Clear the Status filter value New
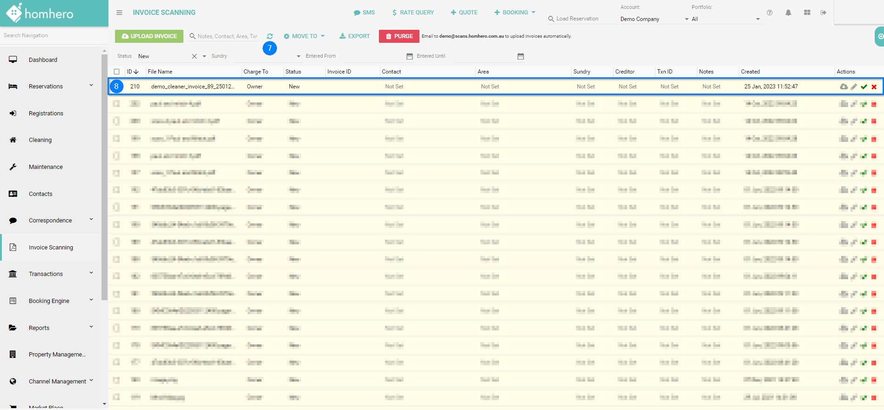884x410 pixels. 194,56
